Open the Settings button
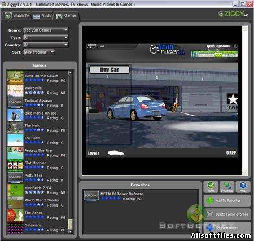 (227, 187)
